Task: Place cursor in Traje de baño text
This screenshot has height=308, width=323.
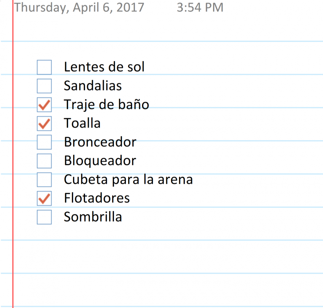Action: point(106,105)
